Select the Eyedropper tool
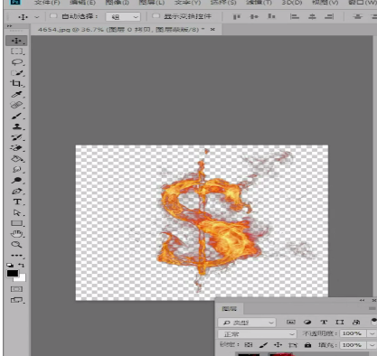The width and height of the screenshot is (377, 356). [x=16, y=94]
